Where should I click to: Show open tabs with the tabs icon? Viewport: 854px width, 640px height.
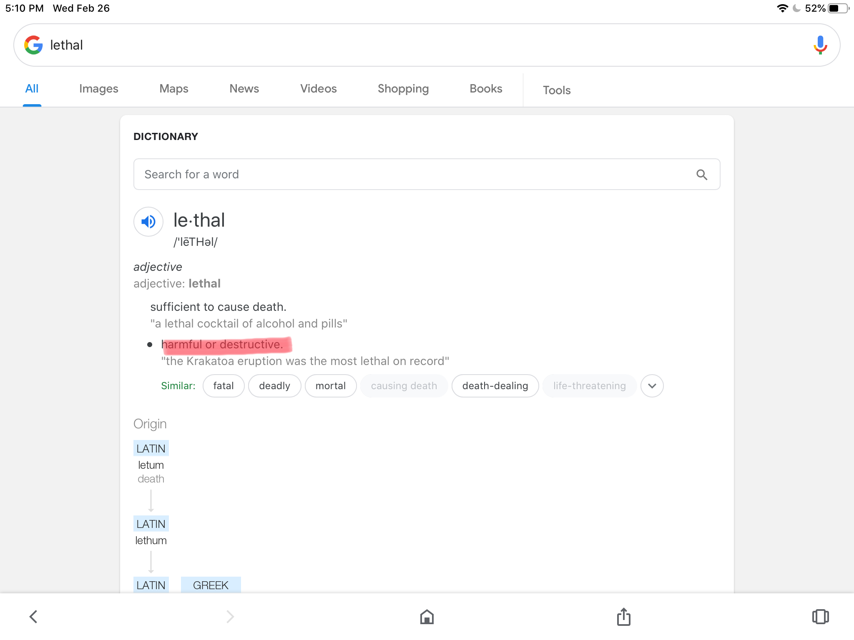tap(820, 617)
